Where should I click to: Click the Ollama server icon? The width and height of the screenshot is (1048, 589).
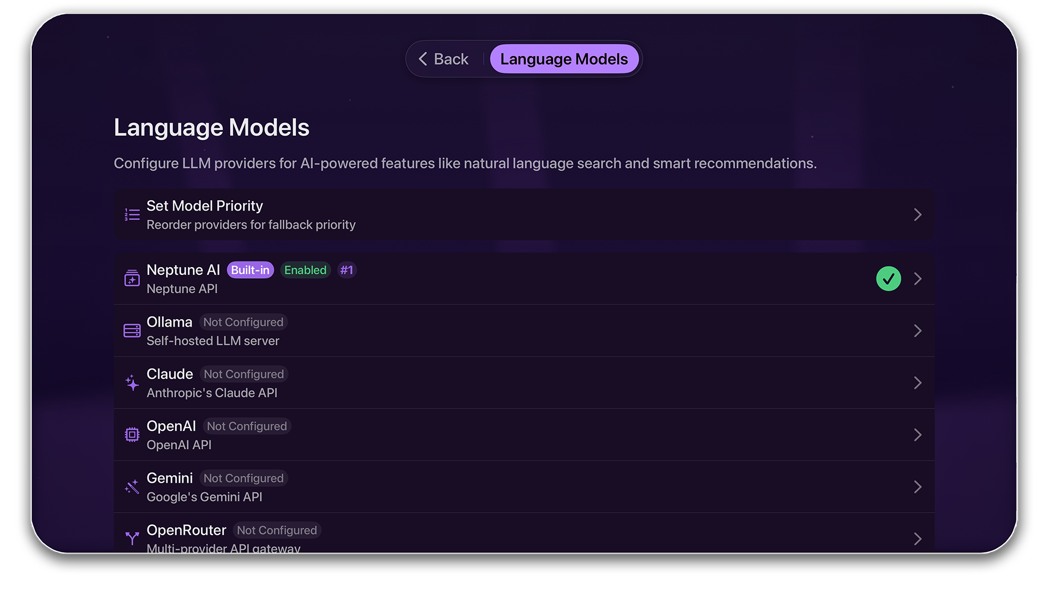[132, 330]
